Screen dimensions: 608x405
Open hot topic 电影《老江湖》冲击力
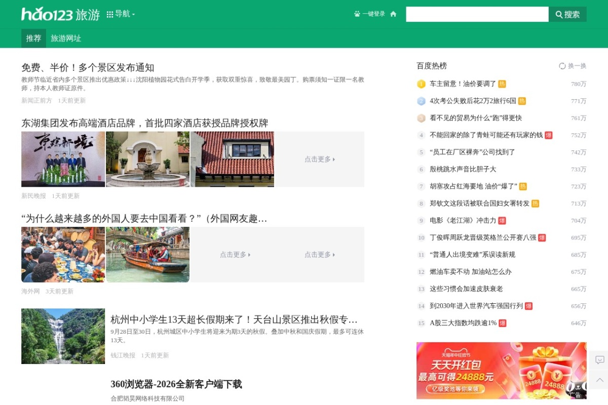(463, 220)
